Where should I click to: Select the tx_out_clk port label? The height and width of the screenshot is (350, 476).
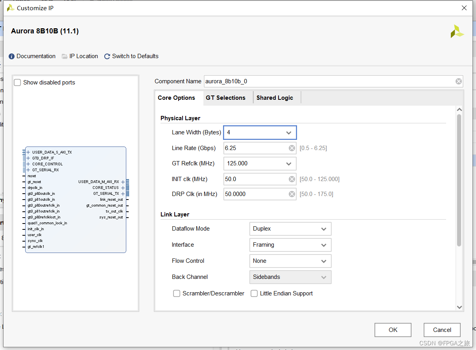pos(114,211)
